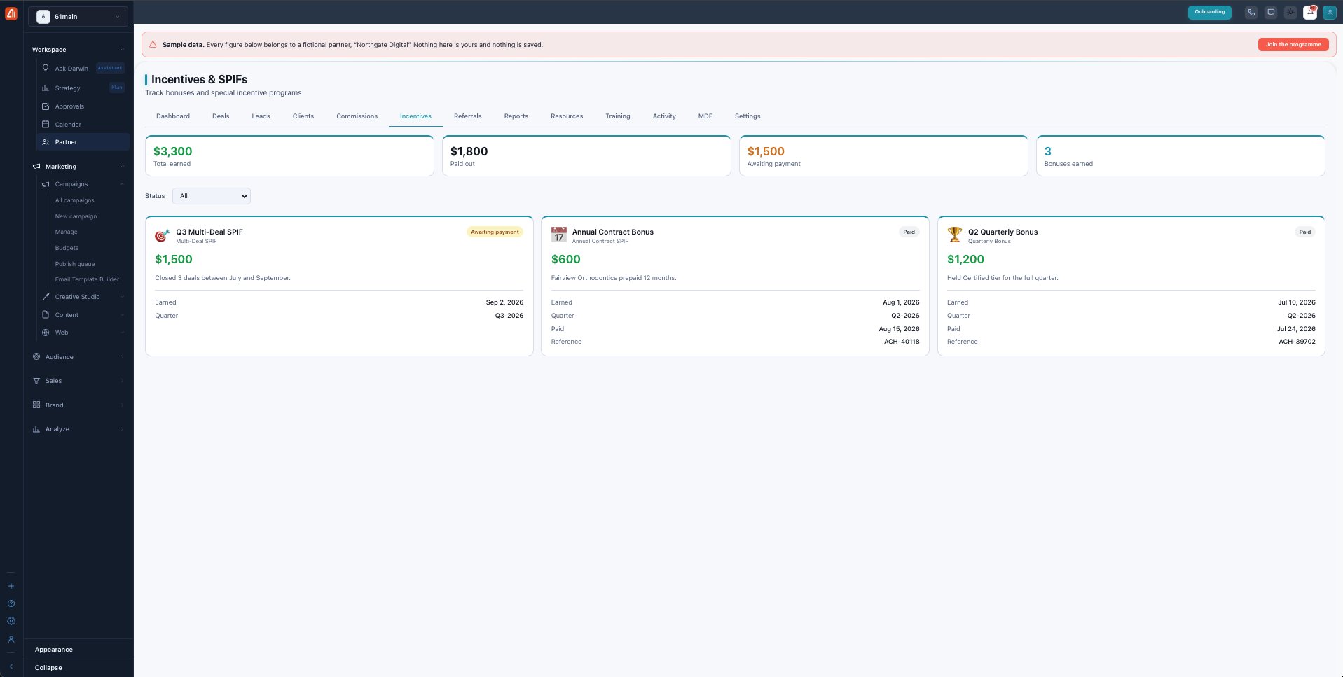Click the phone icon in the top bar
1343x677 pixels.
[1251, 12]
